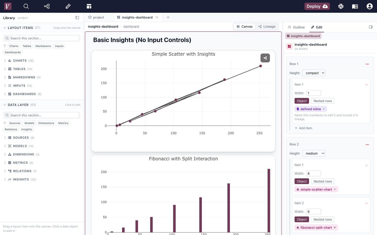The width and height of the screenshot is (377, 235).
Task: Open Row 1 Height compact dropdown
Action: [x=314, y=73]
